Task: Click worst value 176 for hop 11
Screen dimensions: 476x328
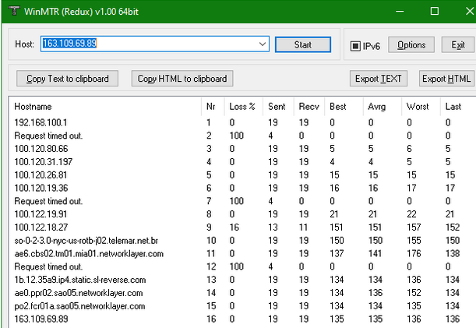Action: point(414,253)
